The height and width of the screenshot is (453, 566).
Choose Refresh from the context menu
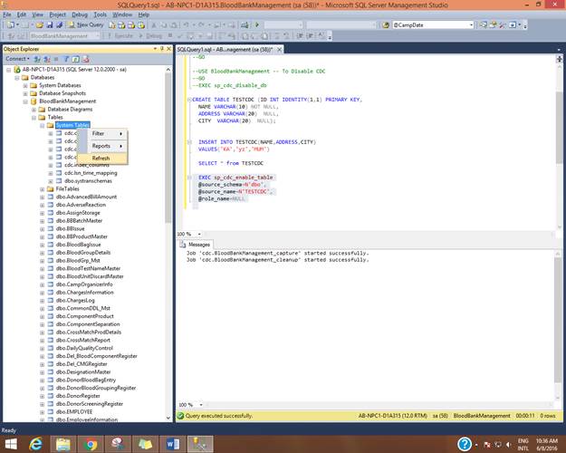click(101, 158)
